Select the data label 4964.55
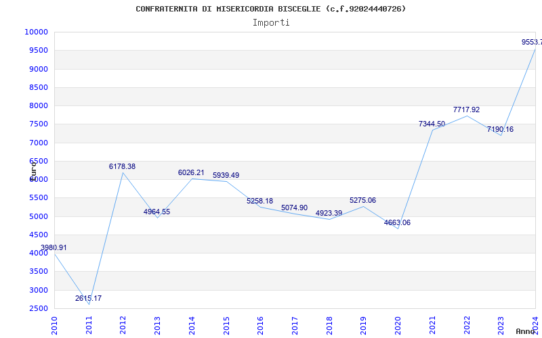Image resolution: width=542 pixels, height=338 pixels. (157, 212)
